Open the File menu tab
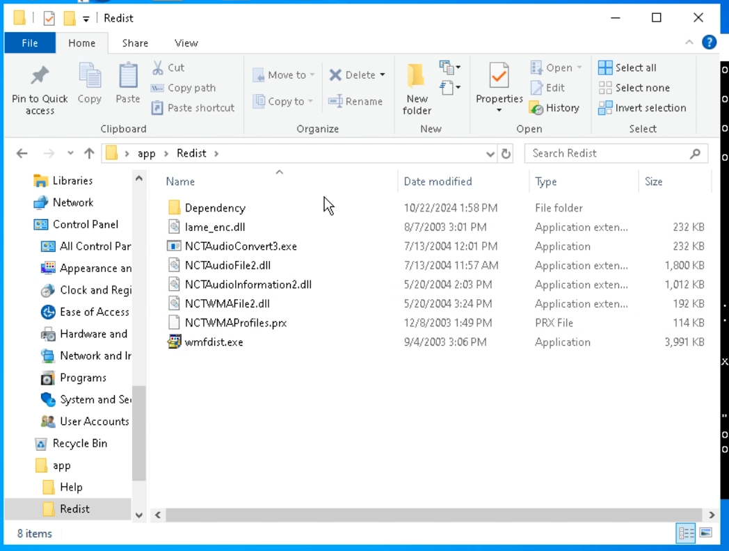Screen dimensions: 729x551 pyautogui.click(x=30, y=43)
